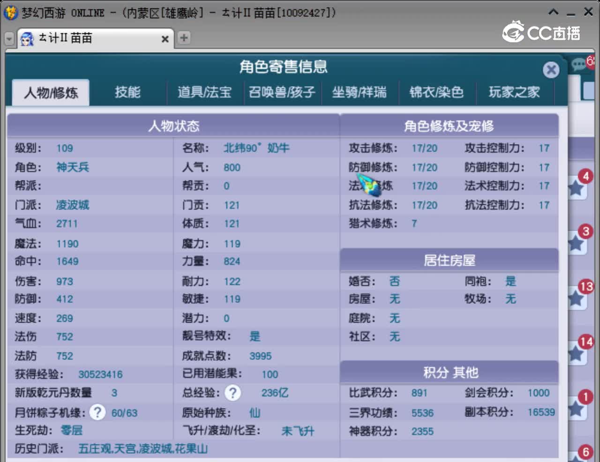Click the 剑会积分 value 1000
Viewport: 600px width, 462px height.
point(539,393)
